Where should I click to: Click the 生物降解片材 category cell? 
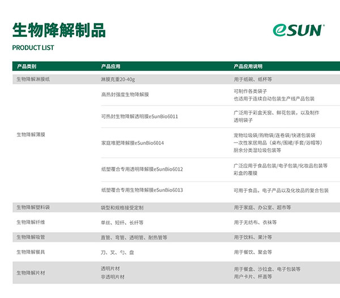pyautogui.click(x=31, y=273)
